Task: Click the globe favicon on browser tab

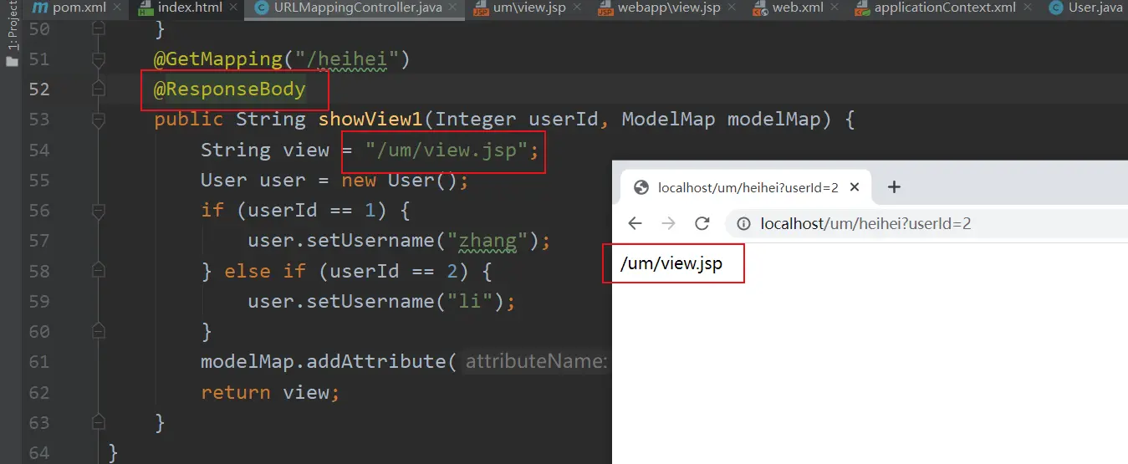Action: tap(642, 187)
